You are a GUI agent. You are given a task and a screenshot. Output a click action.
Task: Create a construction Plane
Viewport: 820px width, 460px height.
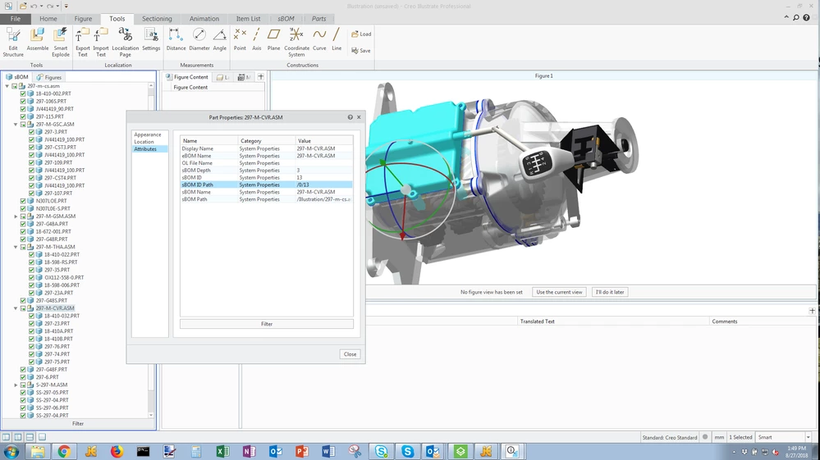click(273, 39)
